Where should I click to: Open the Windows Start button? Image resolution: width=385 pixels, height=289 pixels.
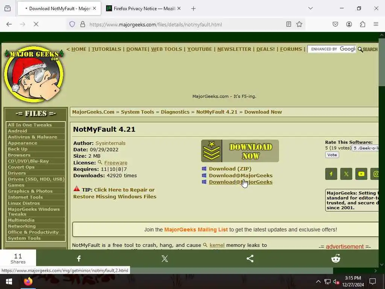coord(9,281)
